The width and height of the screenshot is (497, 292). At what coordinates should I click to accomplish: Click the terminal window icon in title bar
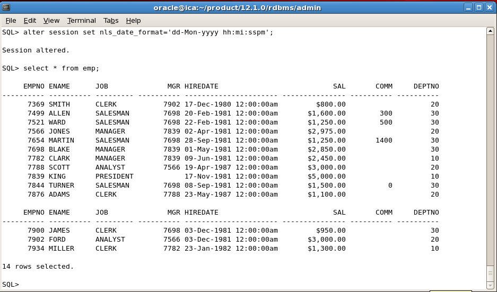click(6, 7)
